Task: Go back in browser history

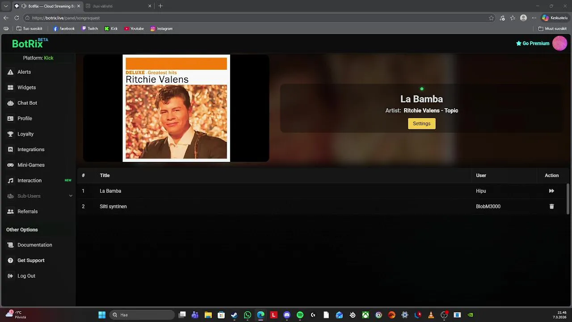Action: 6,18
